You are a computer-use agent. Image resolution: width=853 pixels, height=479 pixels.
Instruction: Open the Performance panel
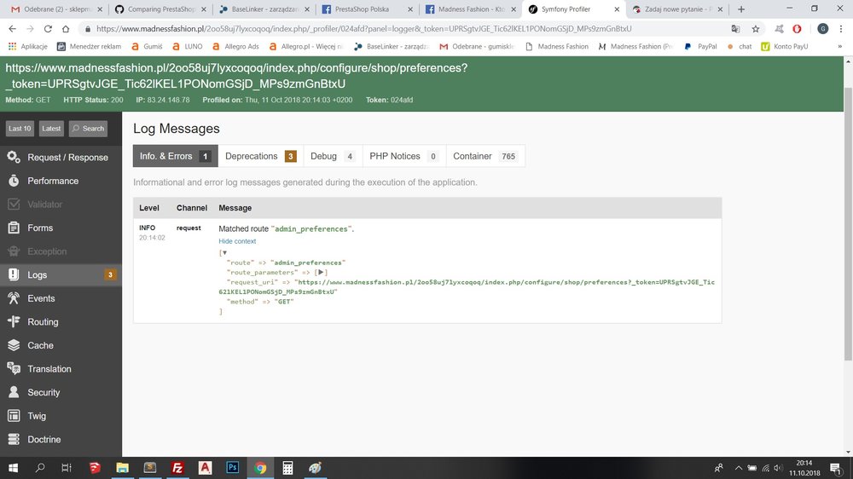61,181
